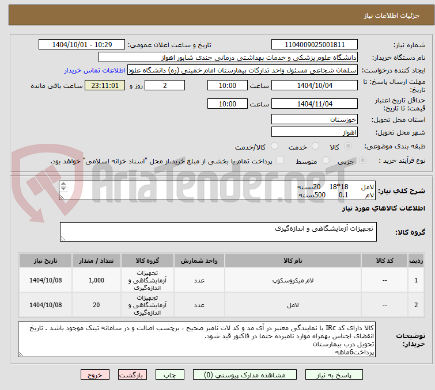Click the 'بازگشت' back button
The width and height of the screenshot is (435, 390).
point(133,375)
